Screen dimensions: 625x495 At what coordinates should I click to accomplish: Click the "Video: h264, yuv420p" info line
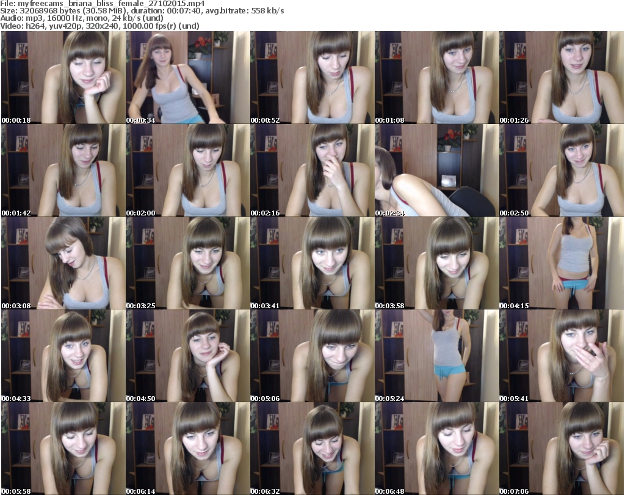(99, 26)
